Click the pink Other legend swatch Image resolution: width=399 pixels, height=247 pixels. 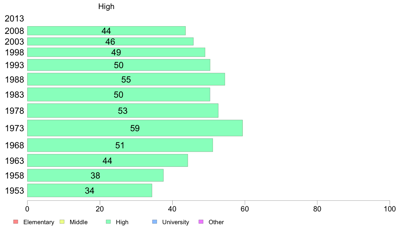(201, 222)
